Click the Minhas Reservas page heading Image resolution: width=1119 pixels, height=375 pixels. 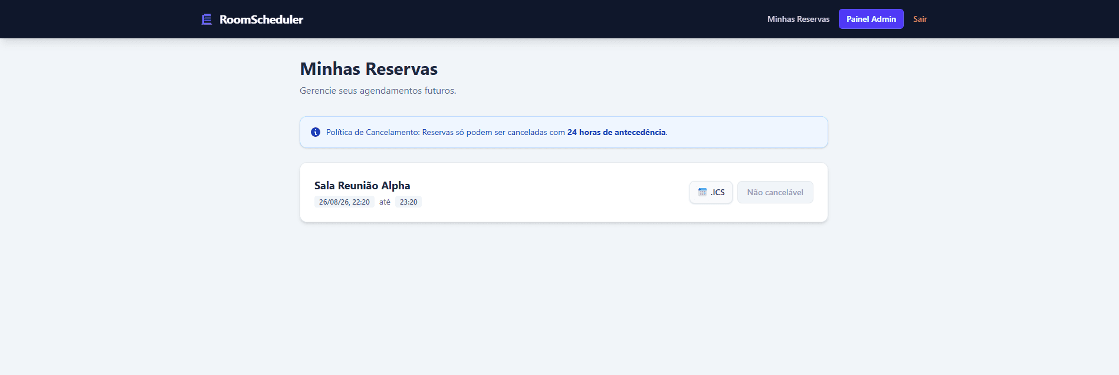pos(369,69)
